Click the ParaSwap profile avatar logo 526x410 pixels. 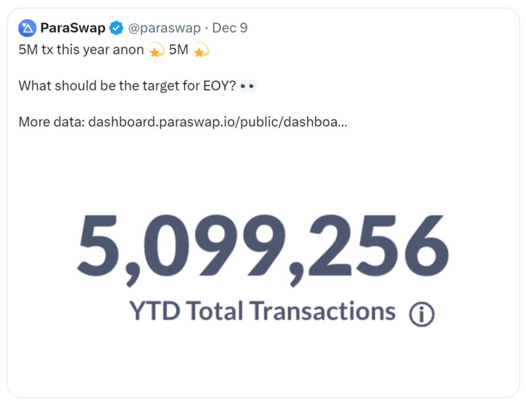(27, 28)
